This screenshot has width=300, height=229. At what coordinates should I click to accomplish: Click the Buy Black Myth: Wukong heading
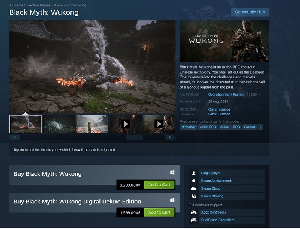point(48,174)
